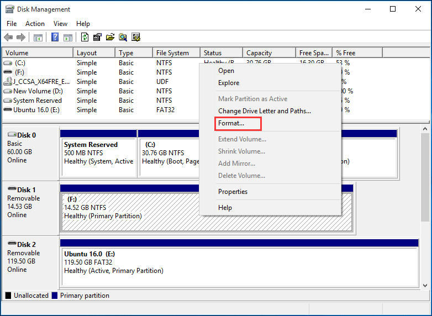Click the open-folder toolbar icon
The height and width of the screenshot is (316, 432).
point(110,37)
